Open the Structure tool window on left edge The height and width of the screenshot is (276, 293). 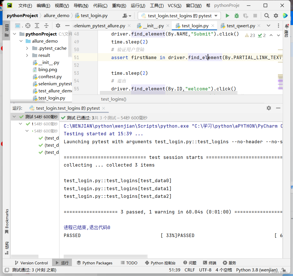tap(7, 248)
